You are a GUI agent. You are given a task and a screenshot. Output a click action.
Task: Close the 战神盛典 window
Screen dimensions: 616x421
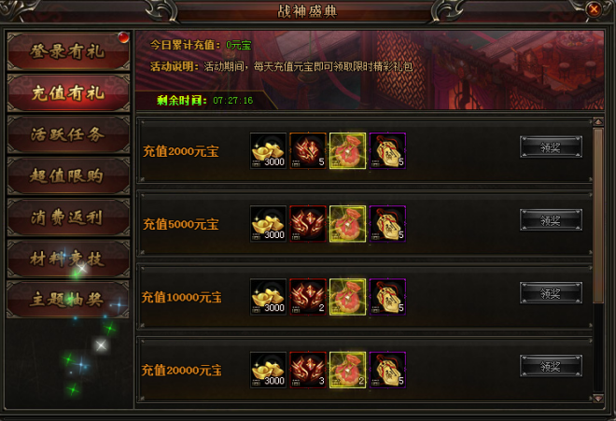594,9
